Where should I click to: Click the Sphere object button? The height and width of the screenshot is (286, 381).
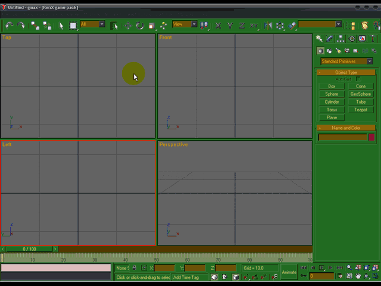(x=332, y=94)
